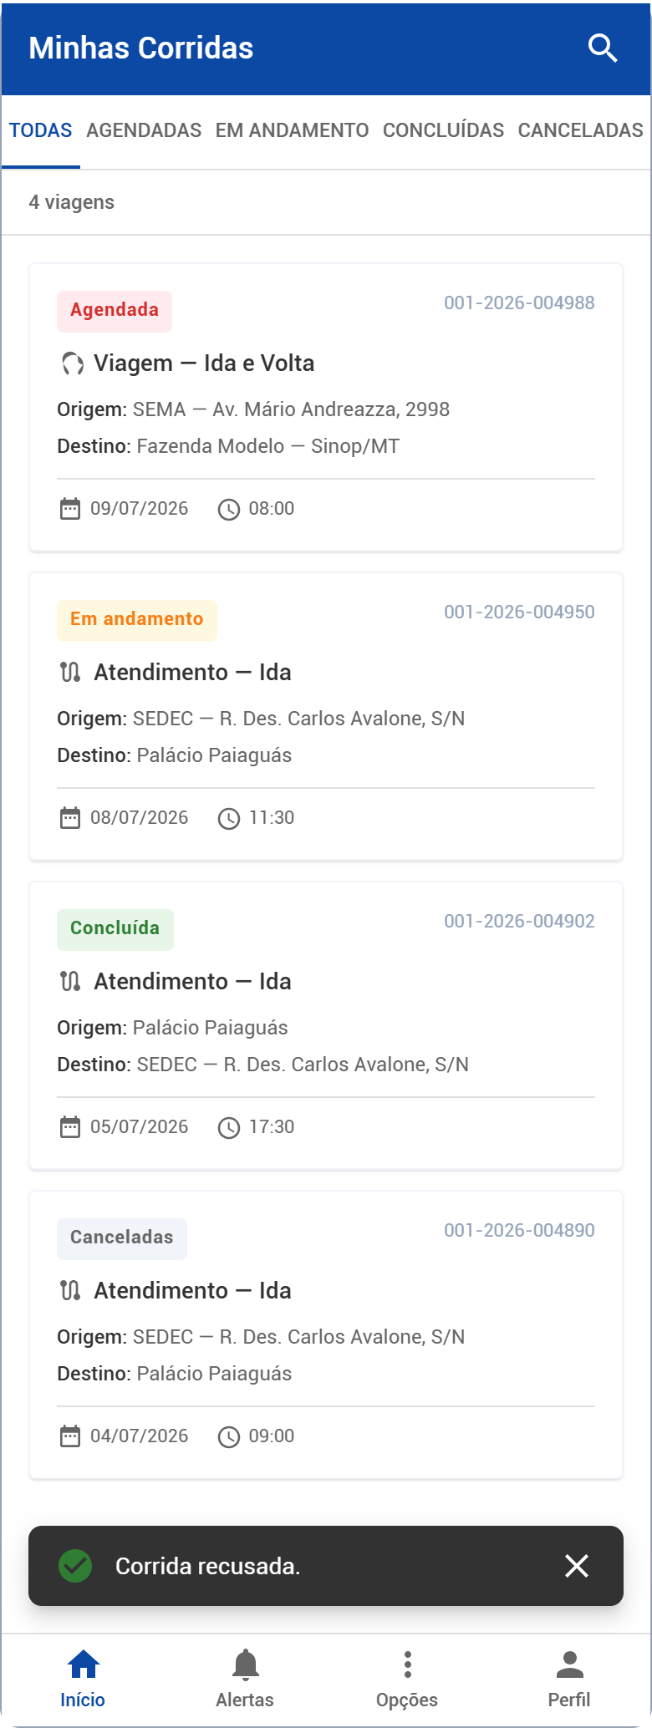Click the round-trip icon beside Viagem

[73, 363]
